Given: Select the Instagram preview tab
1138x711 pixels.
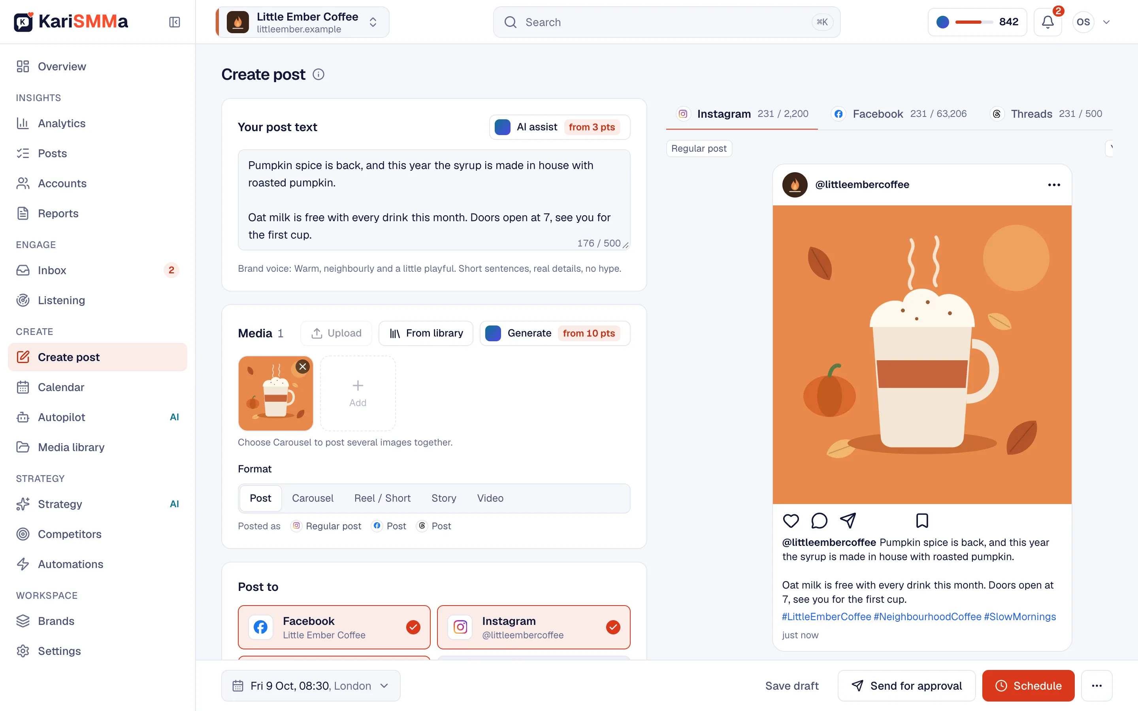Looking at the screenshot, I should [x=742, y=114].
